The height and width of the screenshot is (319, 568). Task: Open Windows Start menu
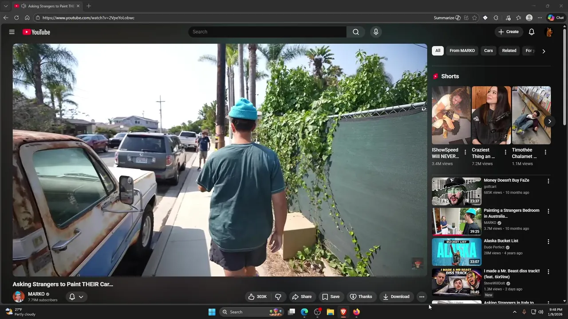click(x=212, y=312)
